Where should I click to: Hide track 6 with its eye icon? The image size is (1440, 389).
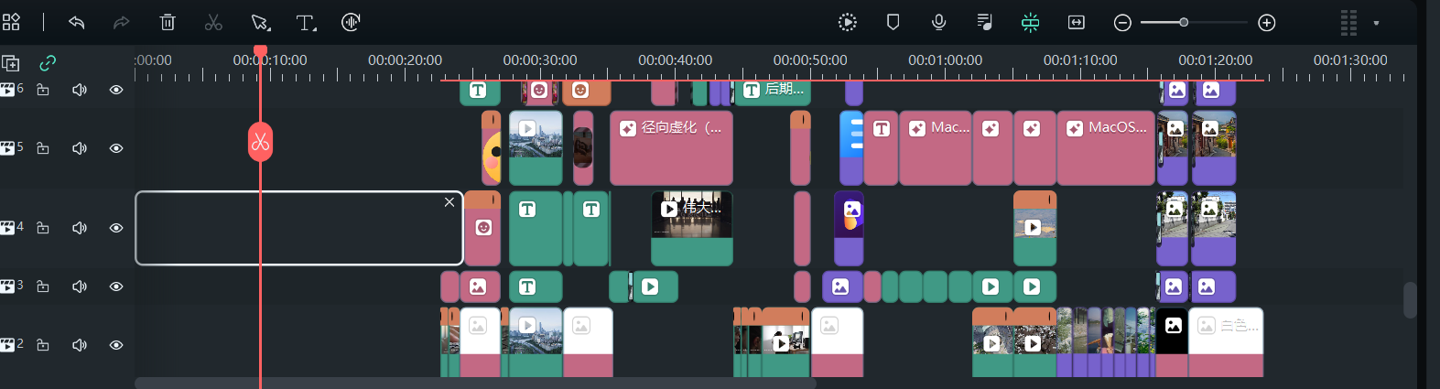click(116, 90)
